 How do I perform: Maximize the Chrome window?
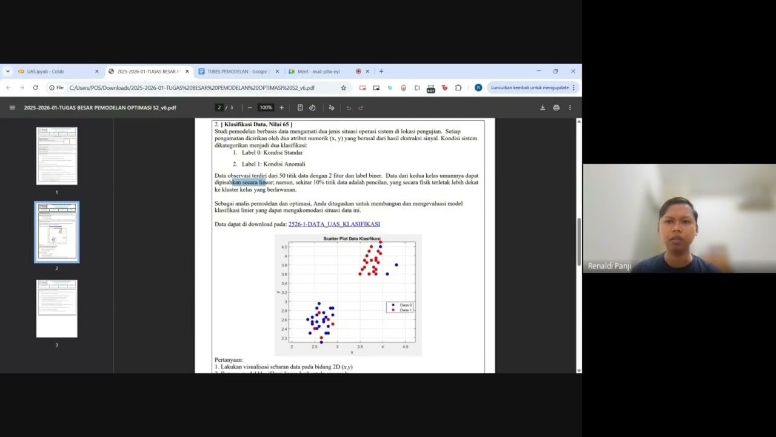pyautogui.click(x=555, y=71)
